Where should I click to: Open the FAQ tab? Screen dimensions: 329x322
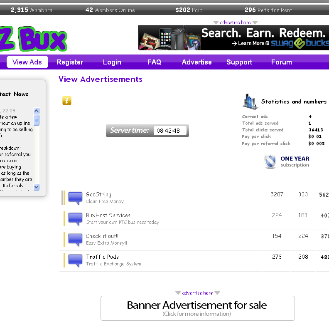[x=154, y=62]
